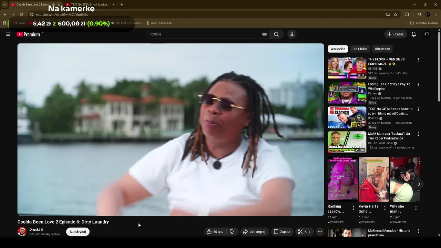
Task: Create a Klip from the video
Action: pyautogui.click(x=304, y=232)
